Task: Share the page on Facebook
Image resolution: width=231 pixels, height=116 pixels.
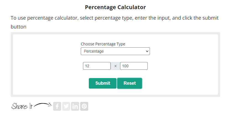Action: [57, 106]
